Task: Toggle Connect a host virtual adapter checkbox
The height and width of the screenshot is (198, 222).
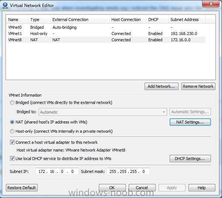Action: pyautogui.click(x=12, y=142)
